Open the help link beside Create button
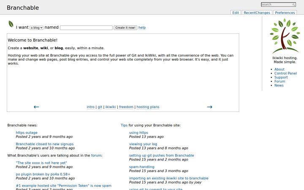The width and height of the screenshot is (304, 190). [x=142, y=27]
